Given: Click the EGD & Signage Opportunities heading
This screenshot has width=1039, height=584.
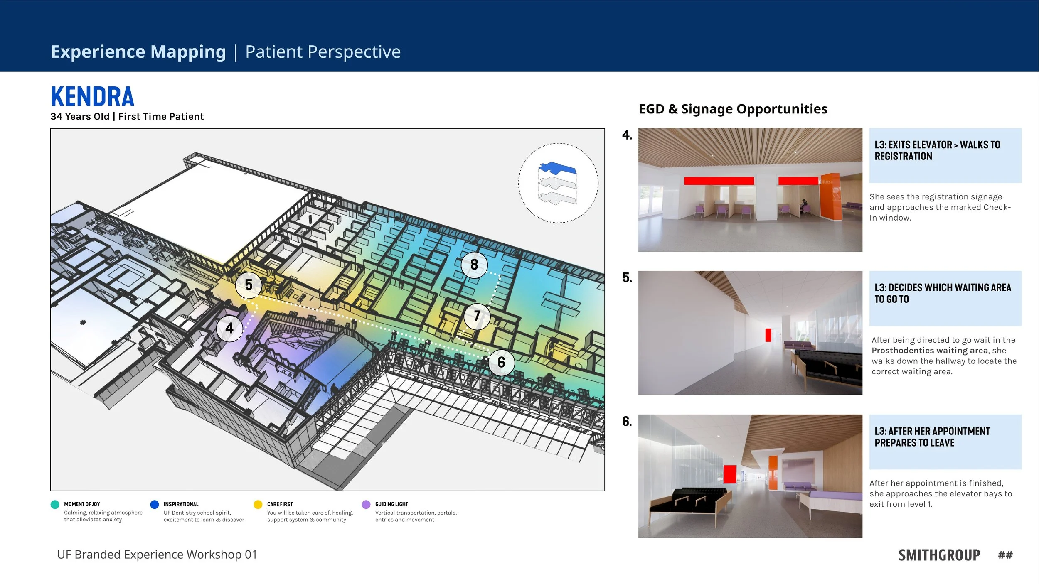Looking at the screenshot, I should [733, 109].
